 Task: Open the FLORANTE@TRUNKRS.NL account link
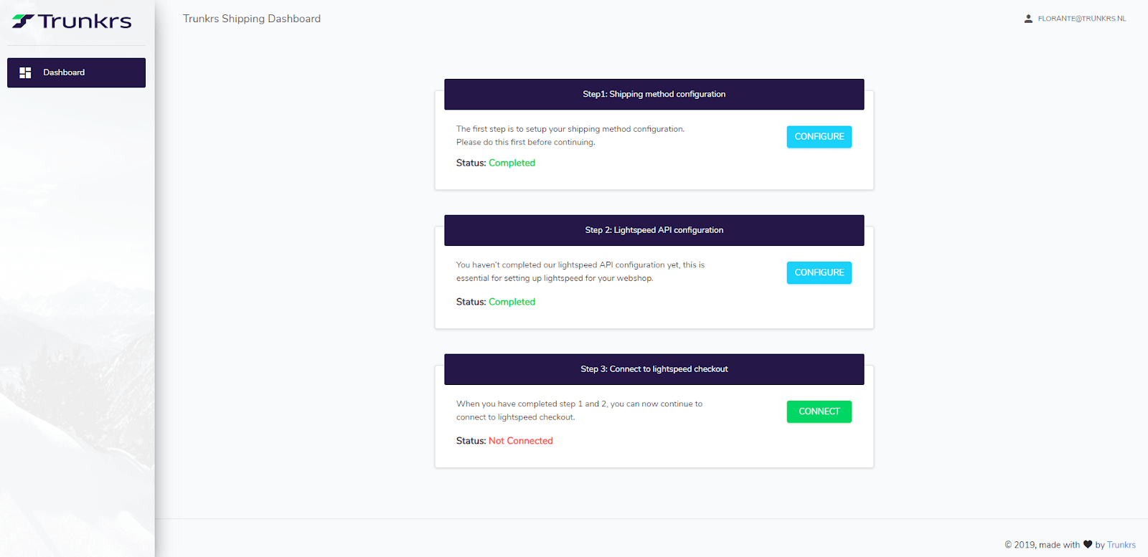[1081, 19]
